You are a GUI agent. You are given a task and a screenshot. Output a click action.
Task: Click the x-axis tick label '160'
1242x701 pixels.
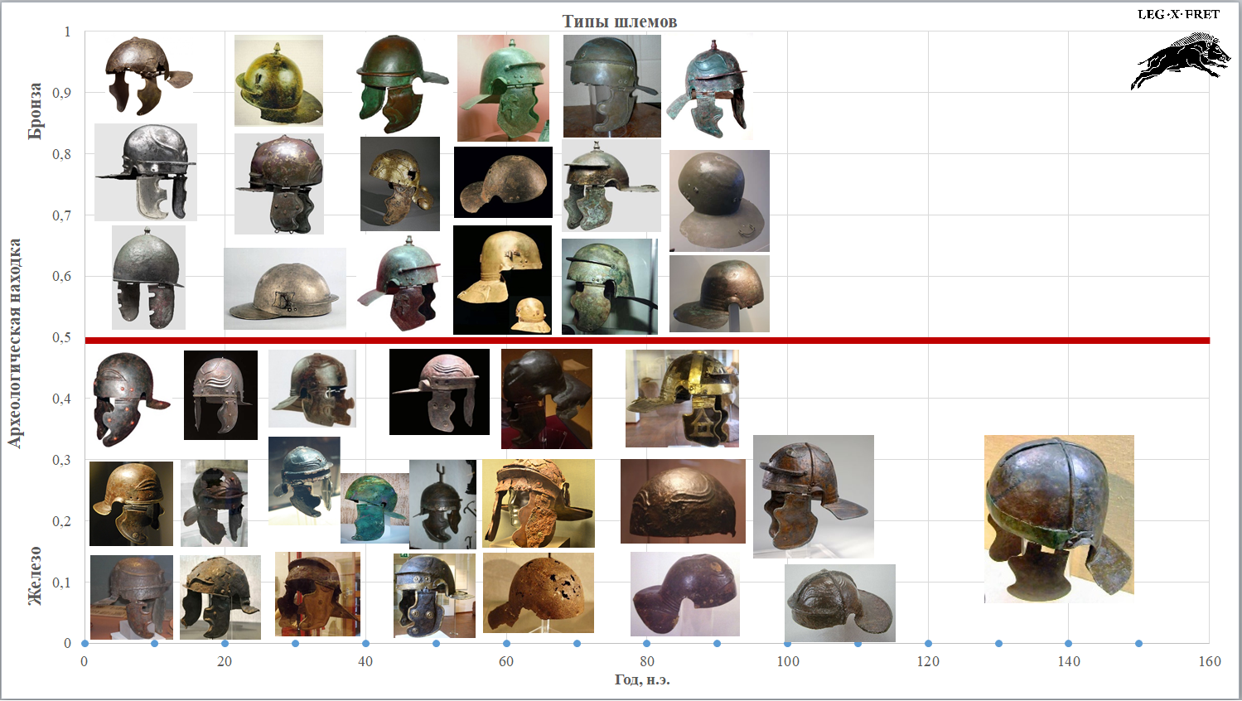tap(1210, 661)
